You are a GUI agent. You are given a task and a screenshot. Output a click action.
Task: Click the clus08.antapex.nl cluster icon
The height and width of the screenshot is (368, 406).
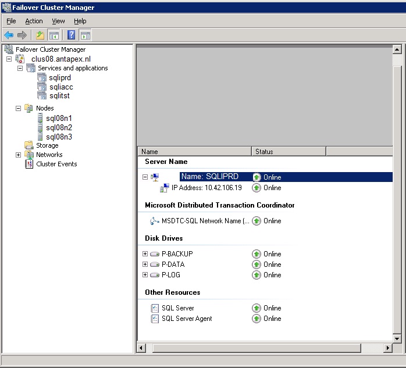coord(20,59)
